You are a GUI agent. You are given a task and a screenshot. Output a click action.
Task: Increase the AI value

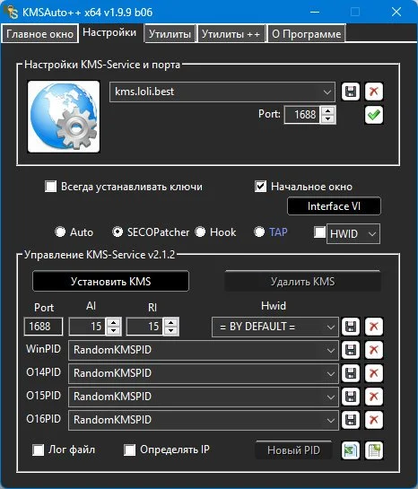click(113, 322)
